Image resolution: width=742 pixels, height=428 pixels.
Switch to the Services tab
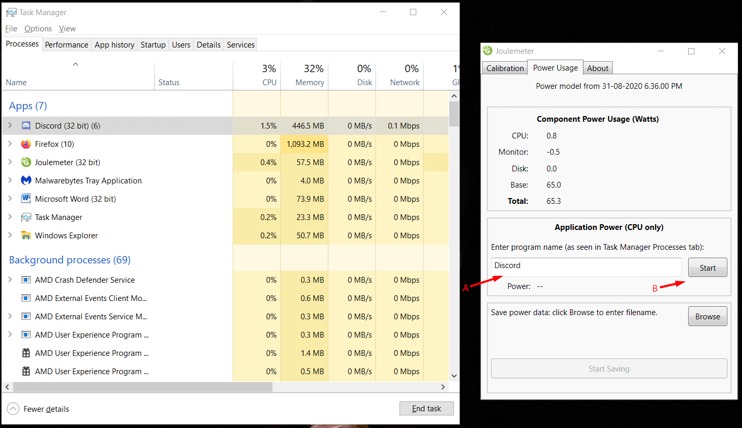tap(241, 45)
